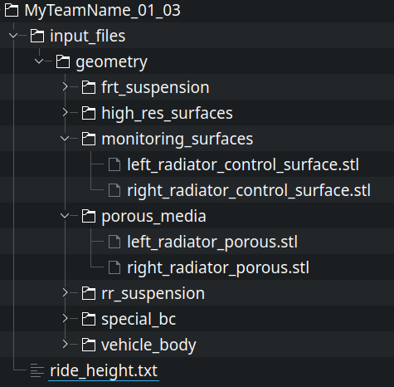The image size is (394, 387).
Task: Select left_radiator_porous.stl file
Action: click(x=212, y=242)
